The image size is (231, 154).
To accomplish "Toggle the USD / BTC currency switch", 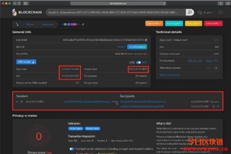I will tap(139, 62).
